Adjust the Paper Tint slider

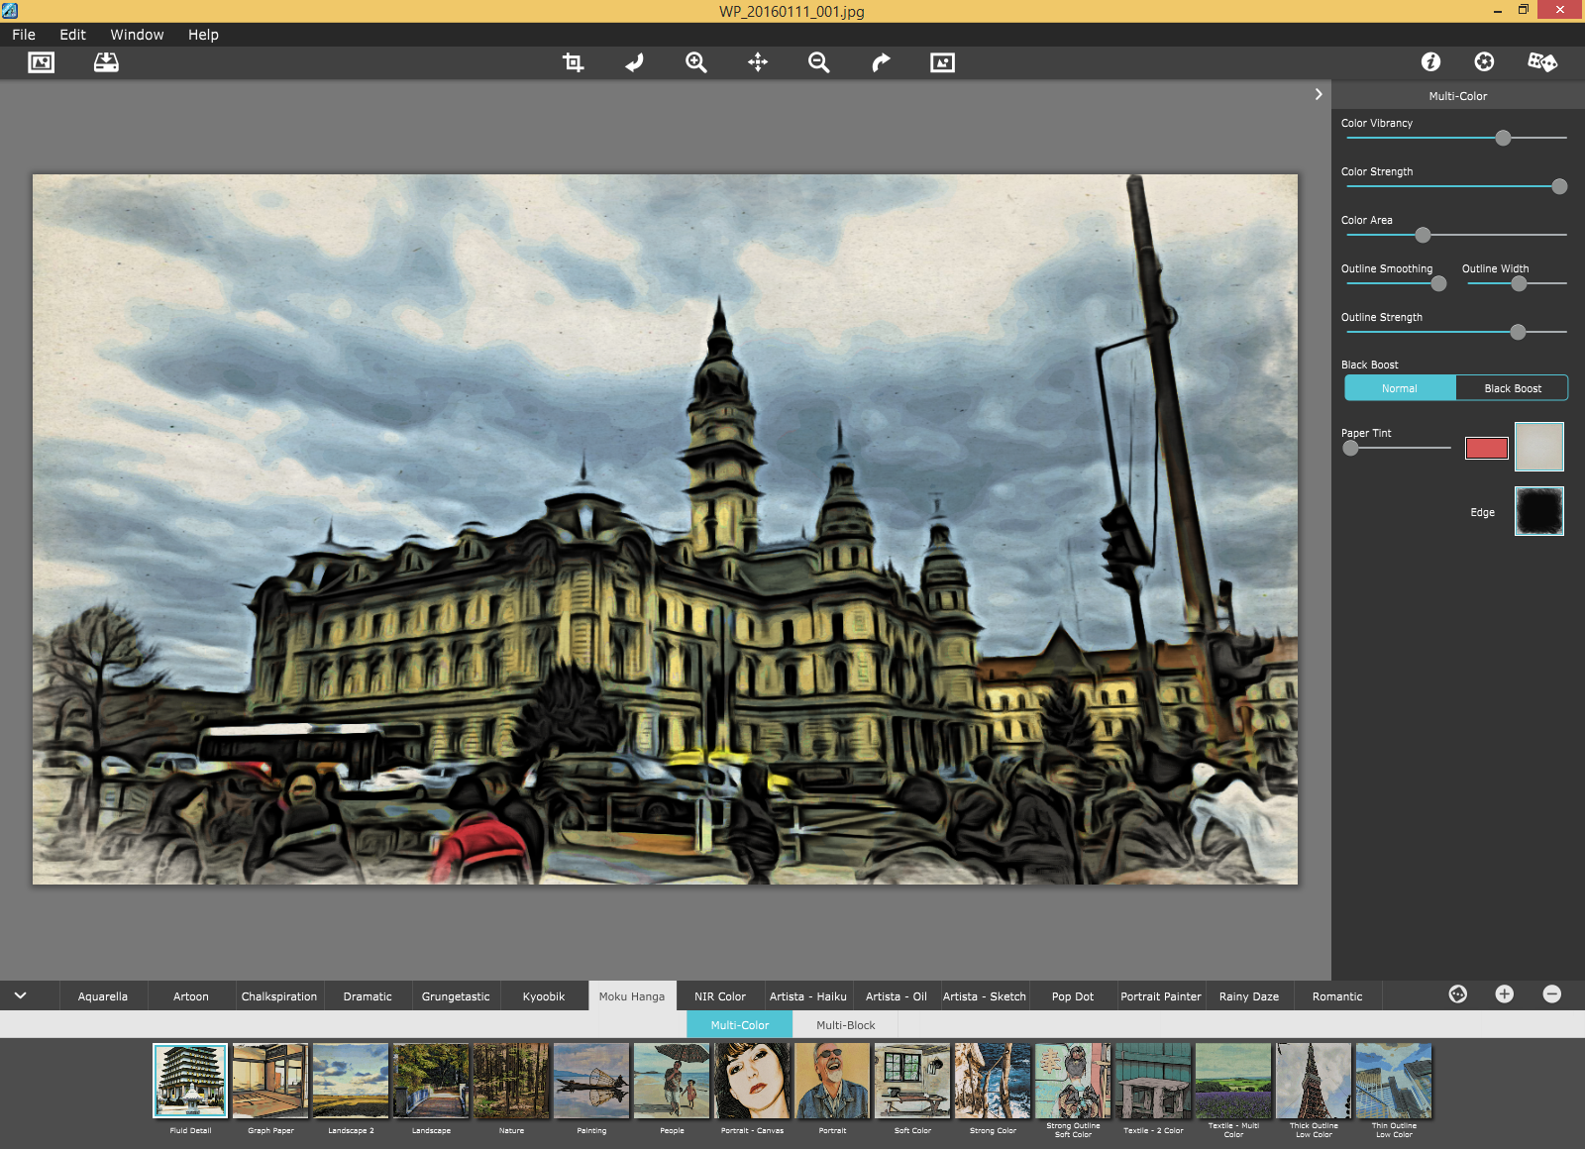coord(1350,448)
